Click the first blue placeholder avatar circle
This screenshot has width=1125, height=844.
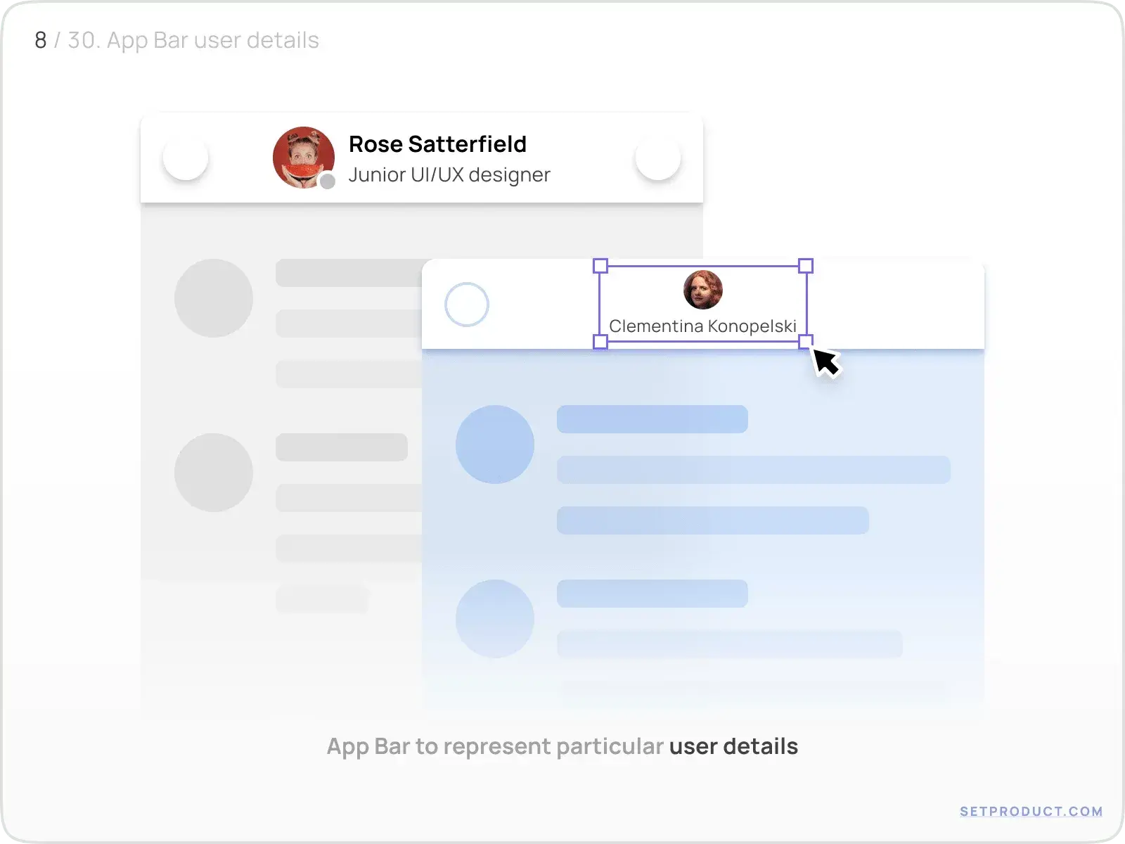[x=495, y=445]
